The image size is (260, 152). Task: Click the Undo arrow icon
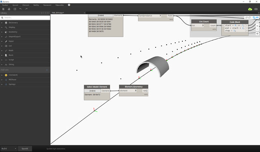[x=21, y=9]
